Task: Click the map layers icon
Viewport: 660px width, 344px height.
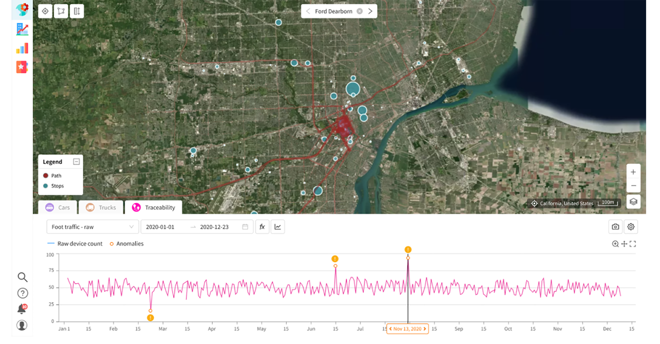Action: point(633,202)
